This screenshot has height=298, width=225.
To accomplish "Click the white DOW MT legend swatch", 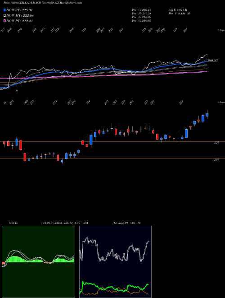I will point(4,15).
